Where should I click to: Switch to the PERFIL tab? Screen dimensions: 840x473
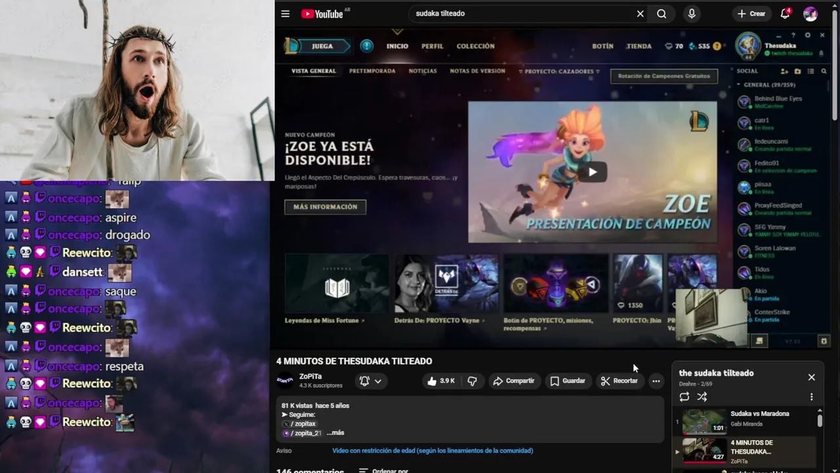432,46
